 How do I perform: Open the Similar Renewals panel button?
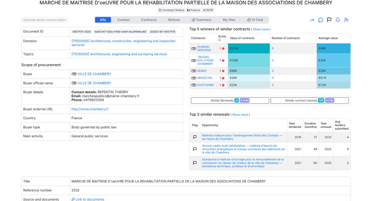[230, 100]
